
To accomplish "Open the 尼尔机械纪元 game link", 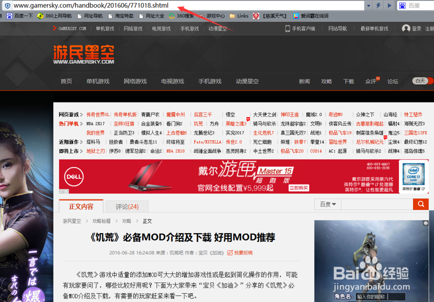I will coord(370,142).
